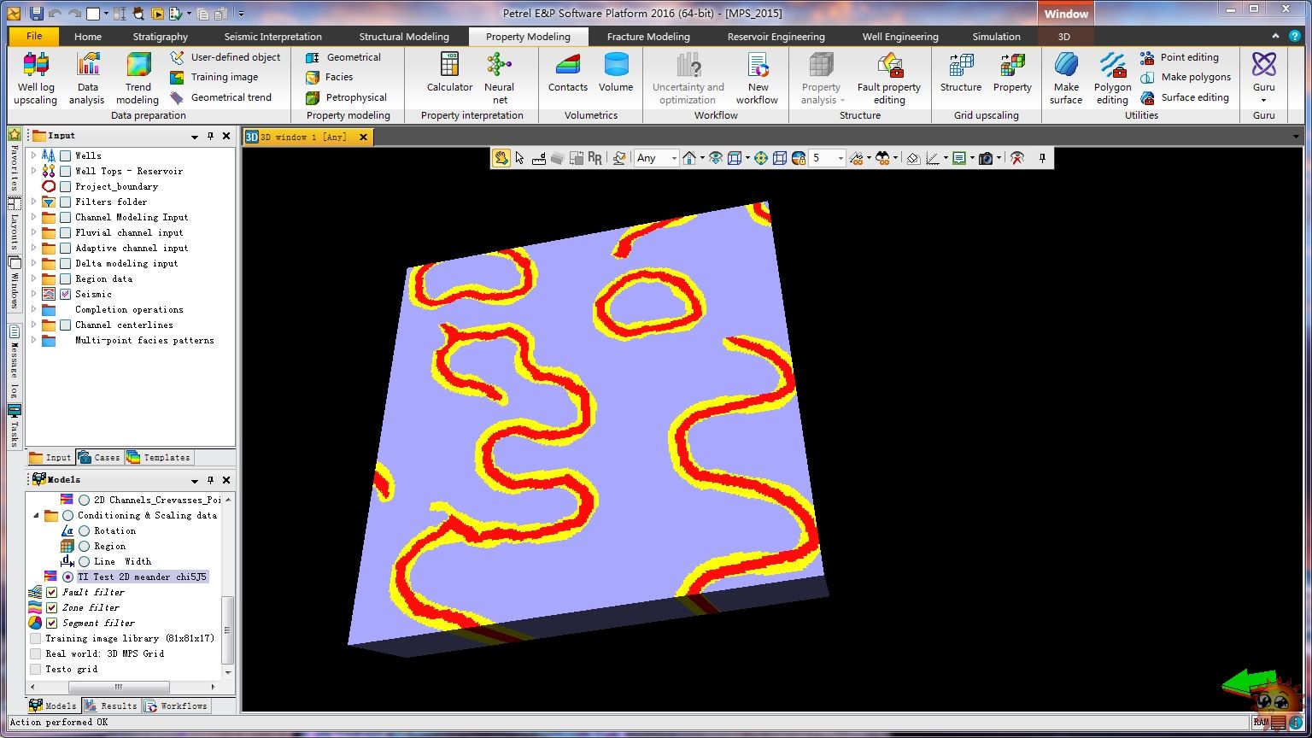Open the Input pane options dropdown arrow
Screen dimensions: 1312x738
pos(195,137)
